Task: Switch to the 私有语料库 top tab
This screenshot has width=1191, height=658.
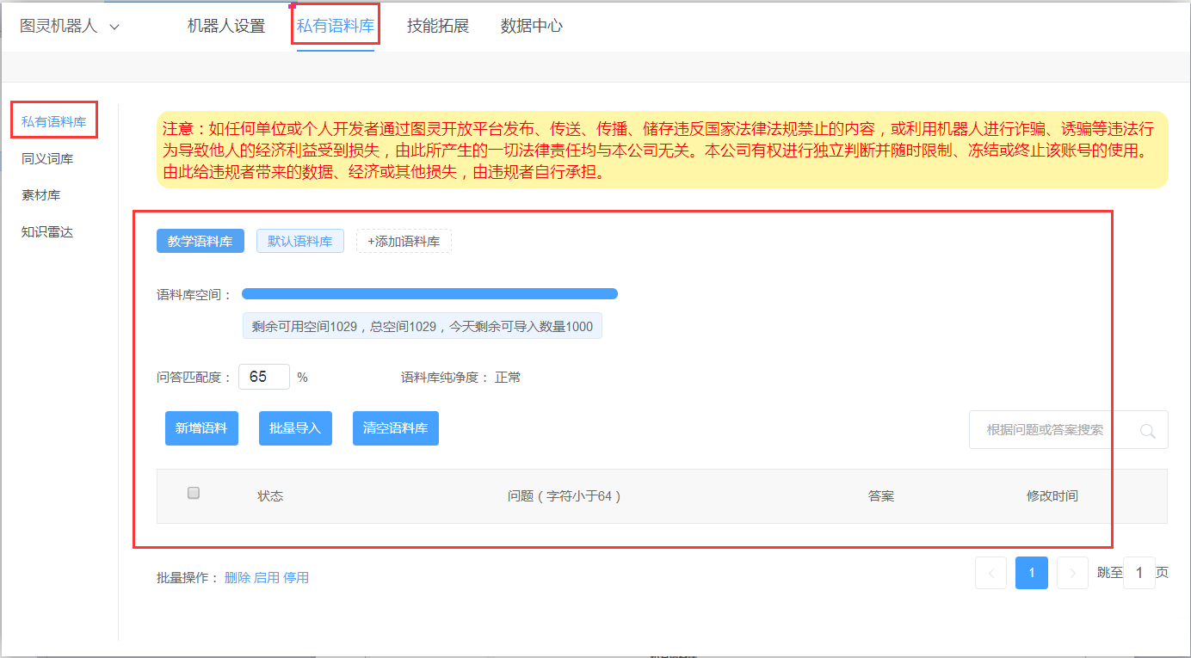Action: (336, 26)
